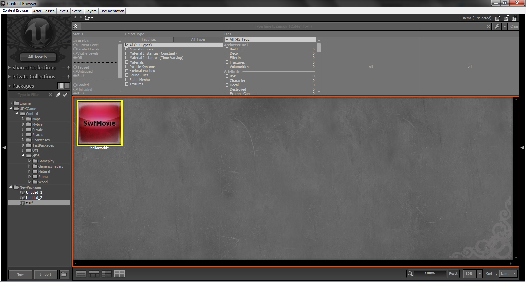Screen dimensions: 526x282
Task: Add a new Shared Collection with plus icon
Action: click(x=69, y=68)
